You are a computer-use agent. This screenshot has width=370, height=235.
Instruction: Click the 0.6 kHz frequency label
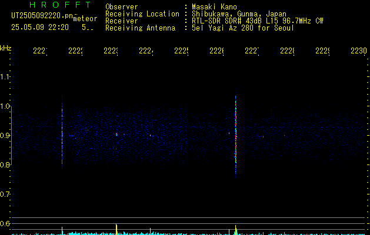(x=5, y=223)
